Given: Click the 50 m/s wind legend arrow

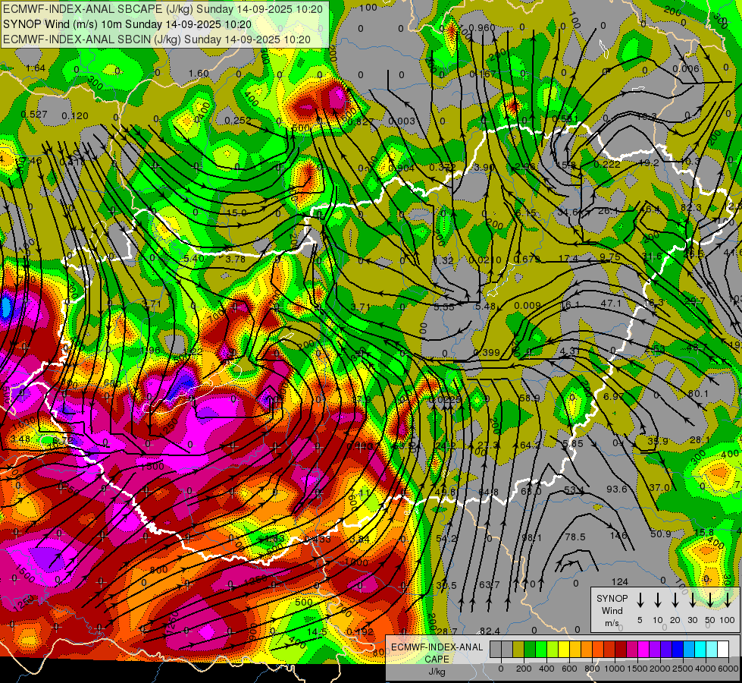Looking at the screenshot, I should point(710,600).
